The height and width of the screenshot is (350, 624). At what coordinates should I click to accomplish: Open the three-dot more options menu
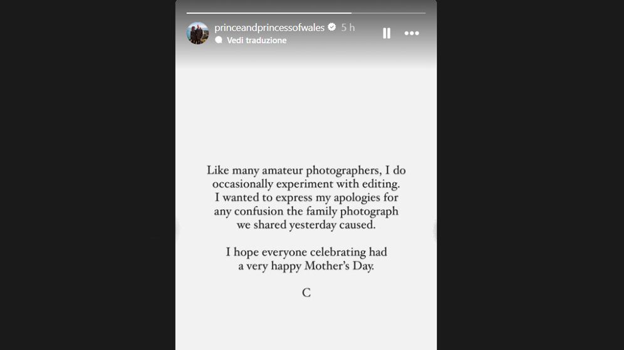tap(412, 33)
